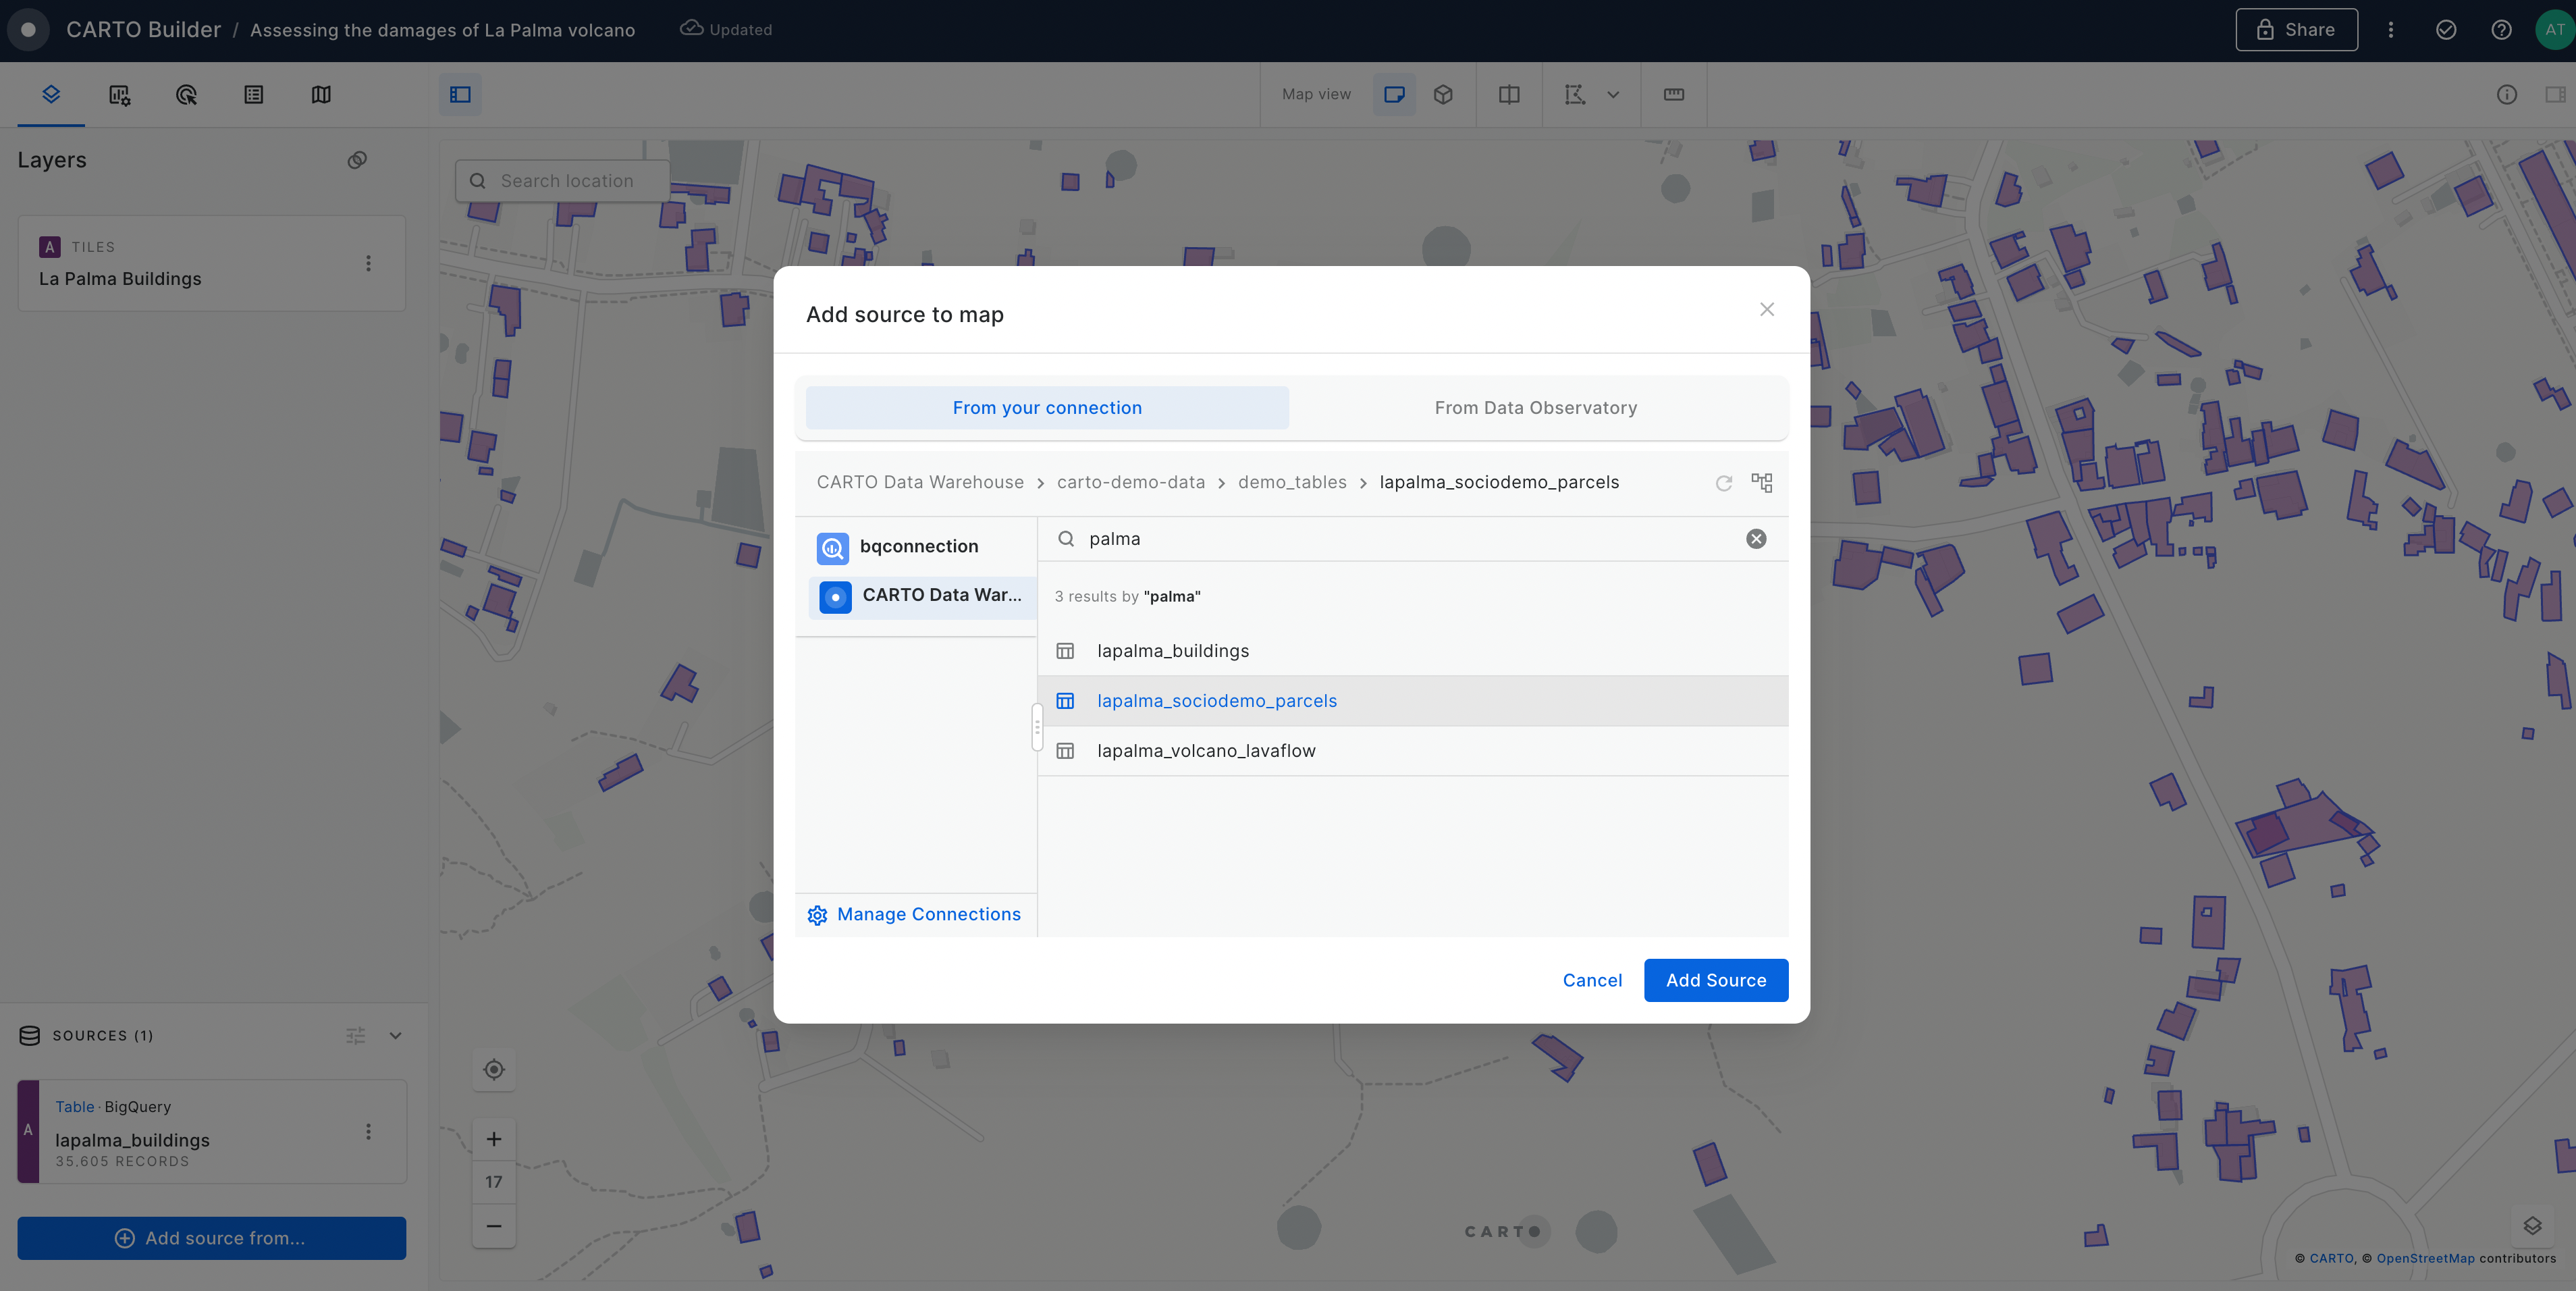This screenshot has height=1291, width=2576.
Task: Select the La Palma Buildings layer
Action: (212, 263)
